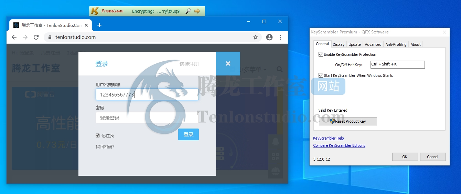Bookmark this page with the star icon
Screen dimensions: 461x194
256,37
